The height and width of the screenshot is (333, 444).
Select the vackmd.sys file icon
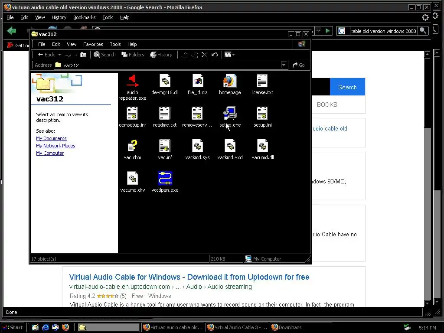[198, 146]
